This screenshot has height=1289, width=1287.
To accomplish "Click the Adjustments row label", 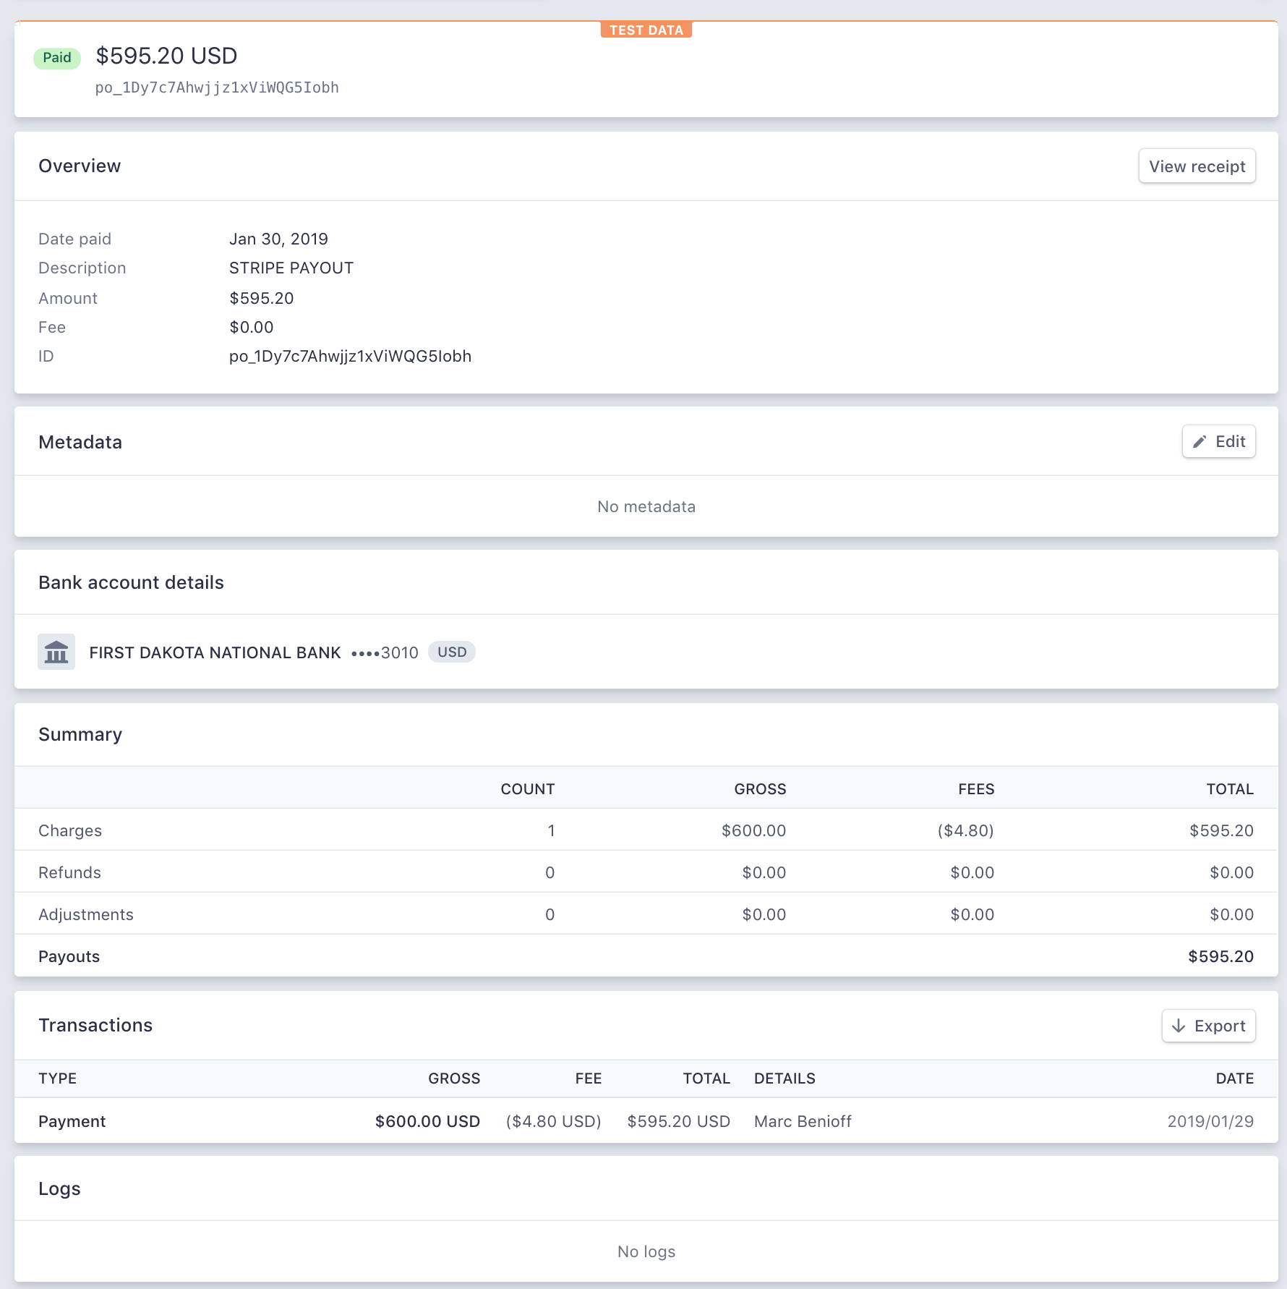I will [86, 914].
